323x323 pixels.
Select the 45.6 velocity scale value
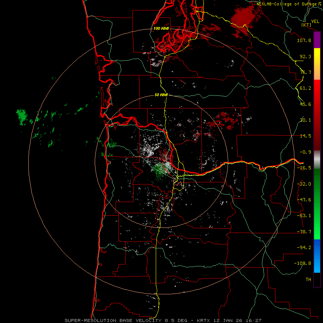(x=305, y=104)
